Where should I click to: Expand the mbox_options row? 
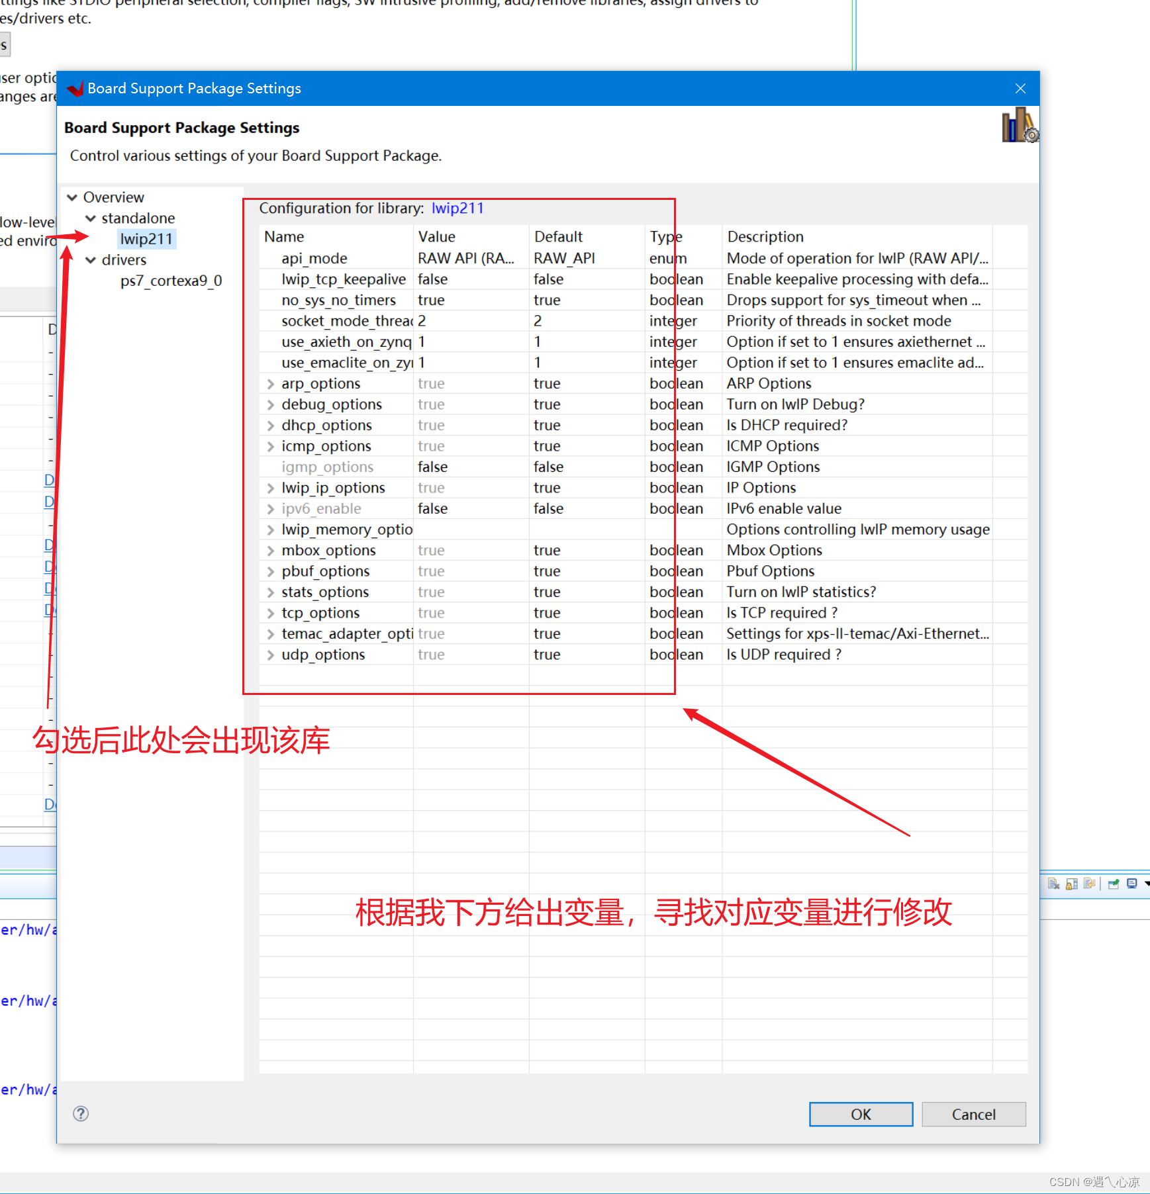point(270,551)
